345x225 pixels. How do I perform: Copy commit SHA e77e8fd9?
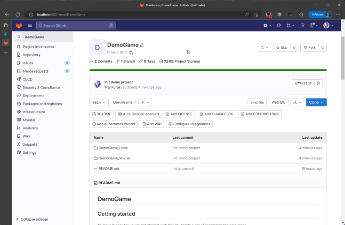(318, 83)
